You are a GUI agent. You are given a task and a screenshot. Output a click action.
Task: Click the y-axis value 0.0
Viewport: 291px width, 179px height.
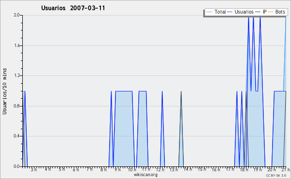(16, 166)
